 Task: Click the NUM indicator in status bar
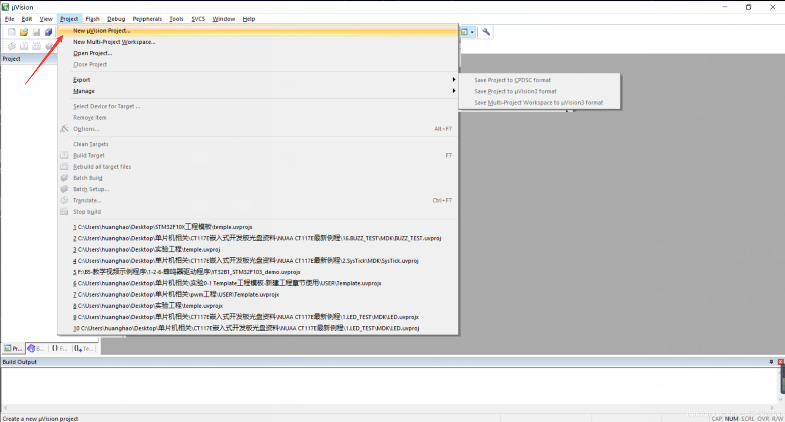[731, 419]
